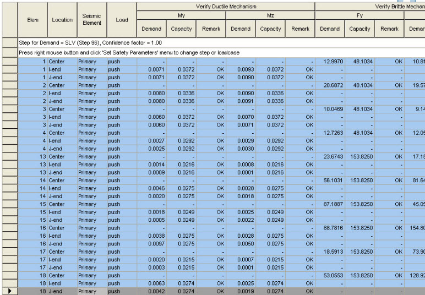Click element 13 Center location cell
The image size is (425, 295).
(62, 156)
